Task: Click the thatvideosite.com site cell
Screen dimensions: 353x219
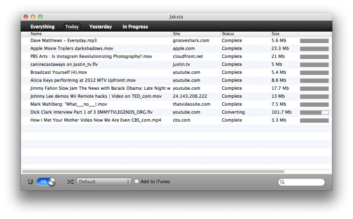Action: coord(192,104)
